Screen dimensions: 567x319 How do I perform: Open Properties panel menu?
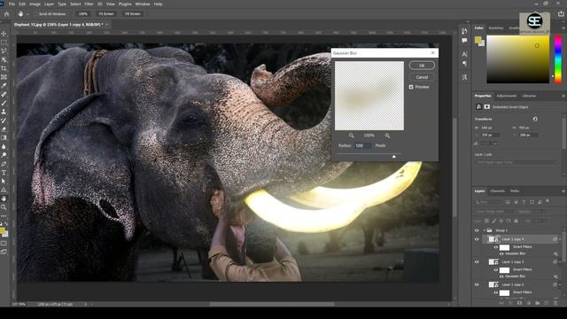[563, 96]
